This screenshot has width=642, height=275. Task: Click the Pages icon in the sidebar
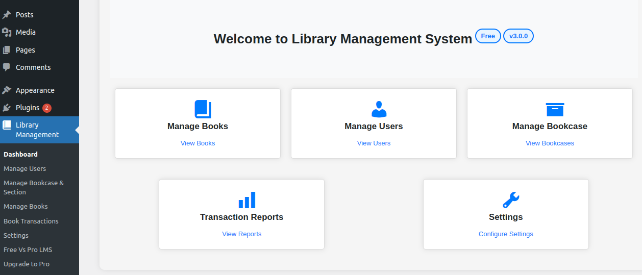coord(7,50)
